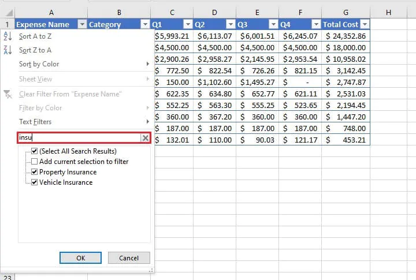This screenshot has height=280, width=416.
Task: Click cell with $1,102.60
Action: pyautogui.click(x=214, y=82)
